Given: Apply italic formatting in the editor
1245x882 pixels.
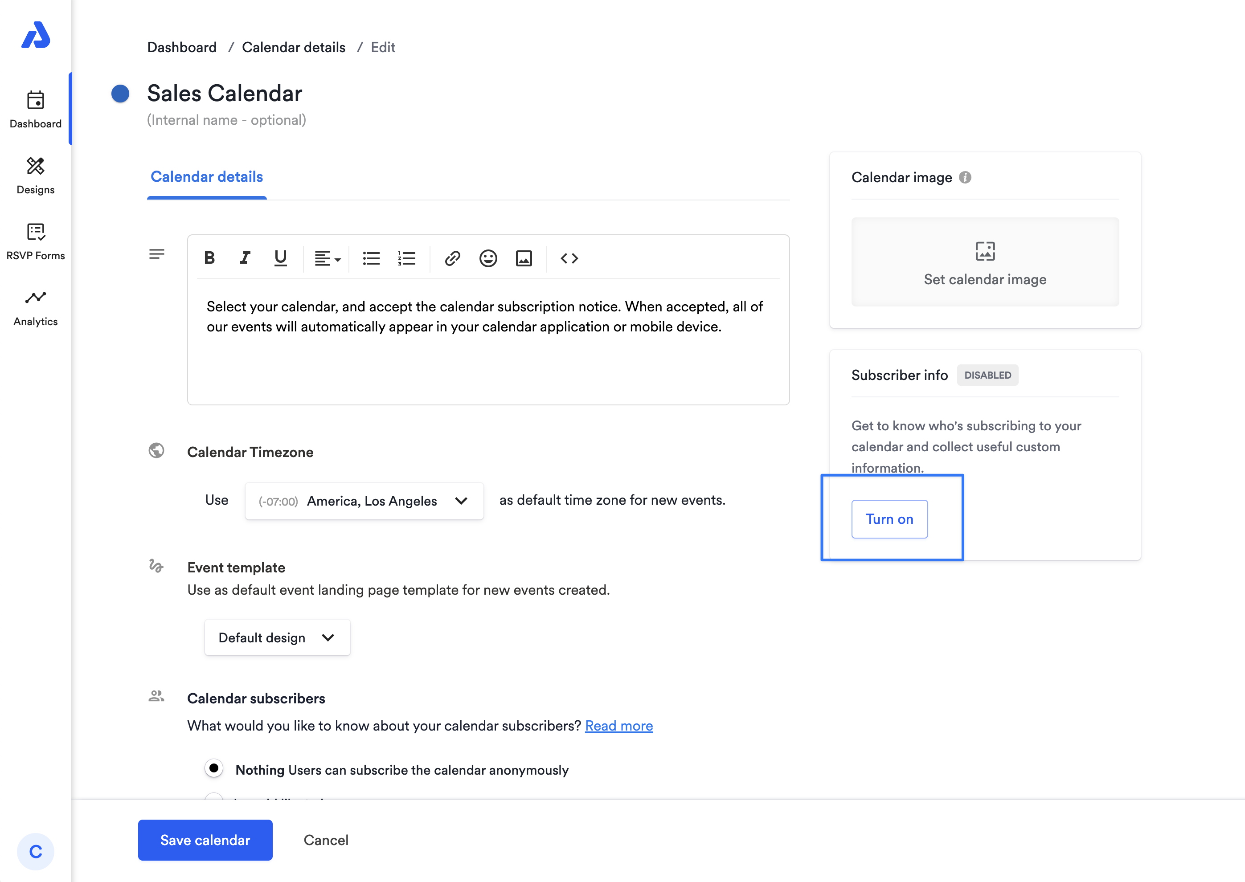Looking at the screenshot, I should [245, 258].
